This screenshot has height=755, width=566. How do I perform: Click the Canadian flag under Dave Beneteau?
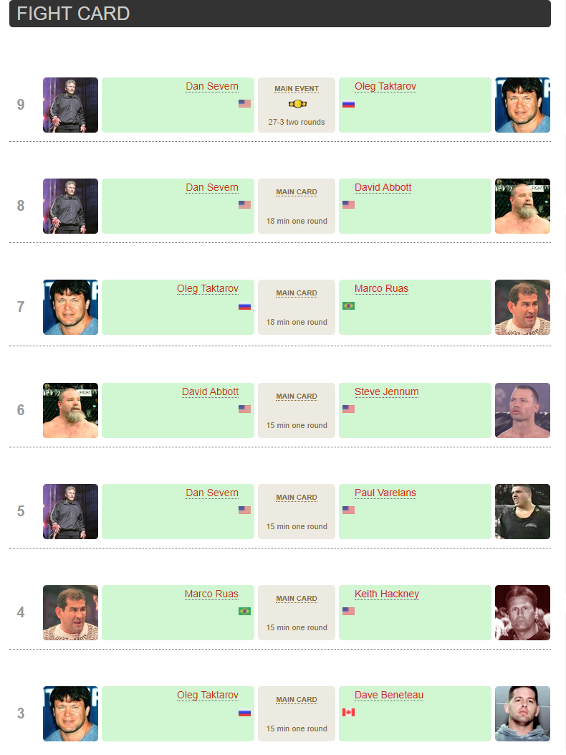point(348,712)
